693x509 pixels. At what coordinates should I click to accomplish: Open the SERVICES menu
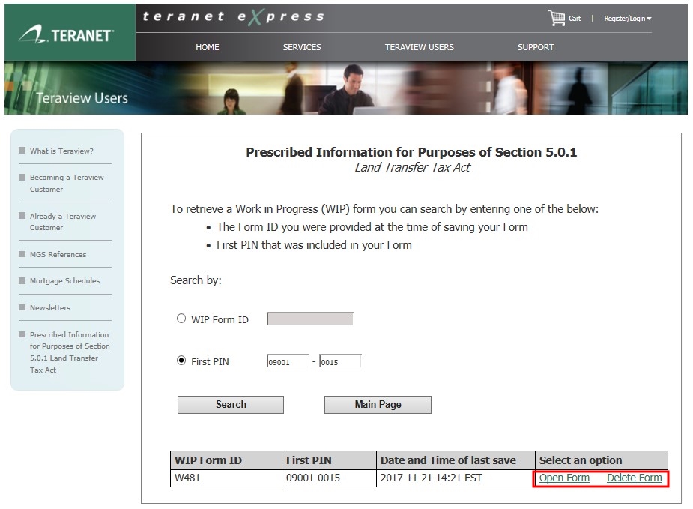pos(302,47)
